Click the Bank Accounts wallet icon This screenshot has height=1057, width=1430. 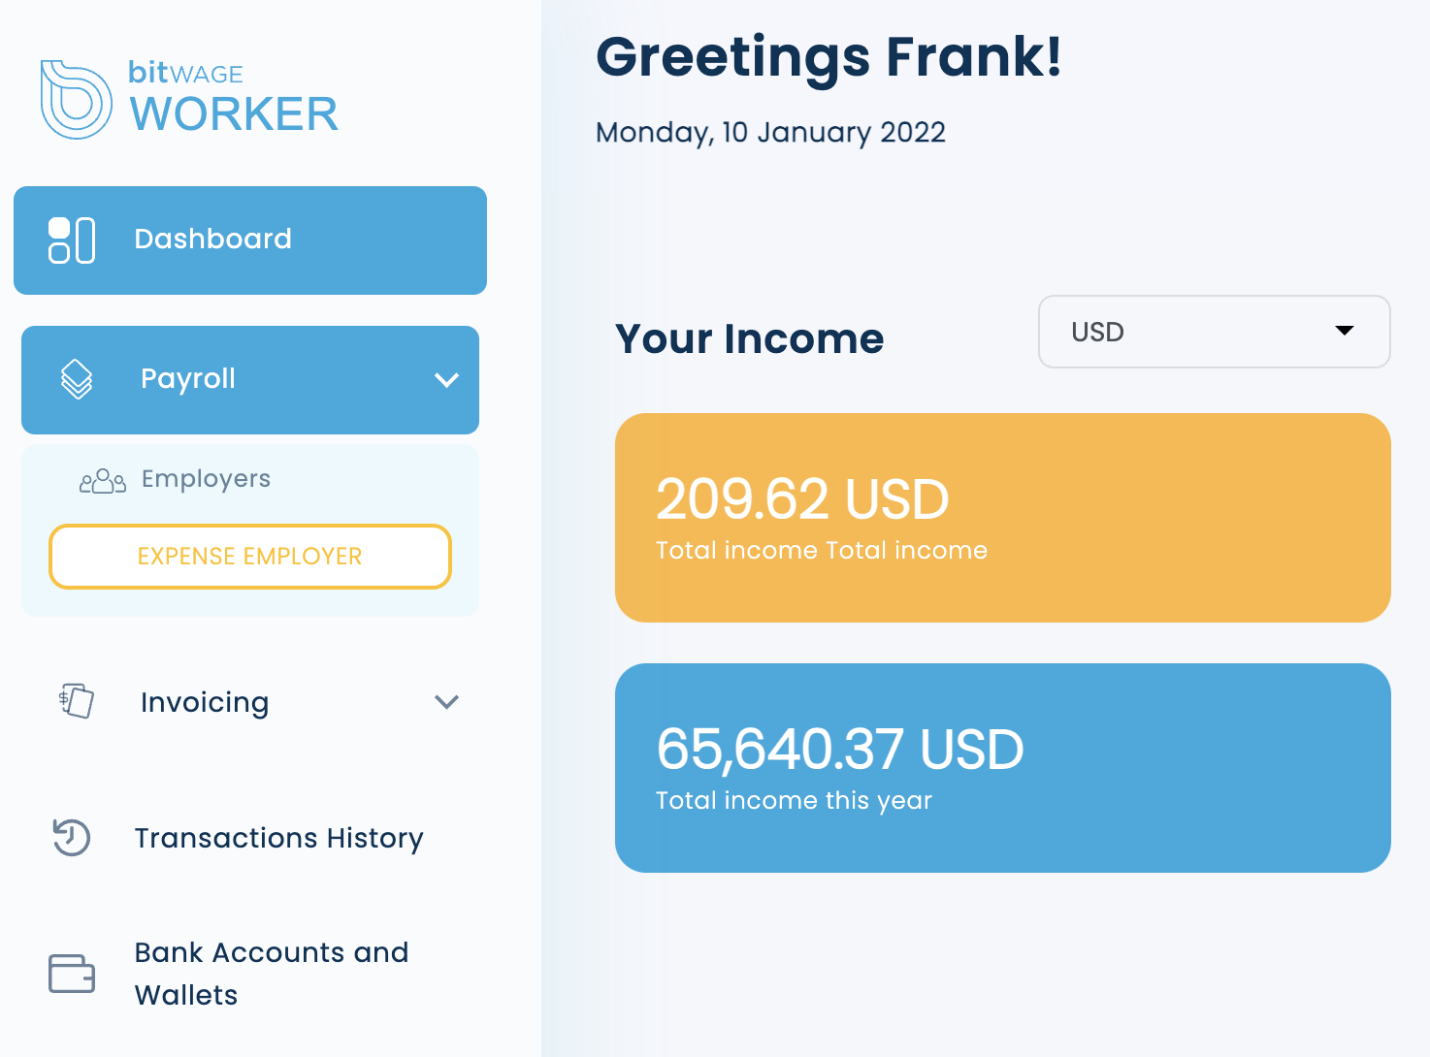(72, 974)
